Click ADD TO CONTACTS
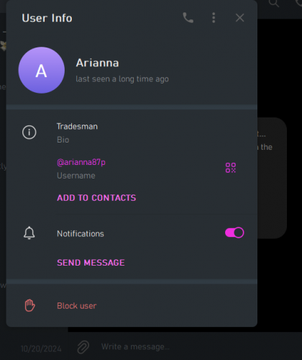302x360 pixels. pyautogui.click(x=96, y=198)
